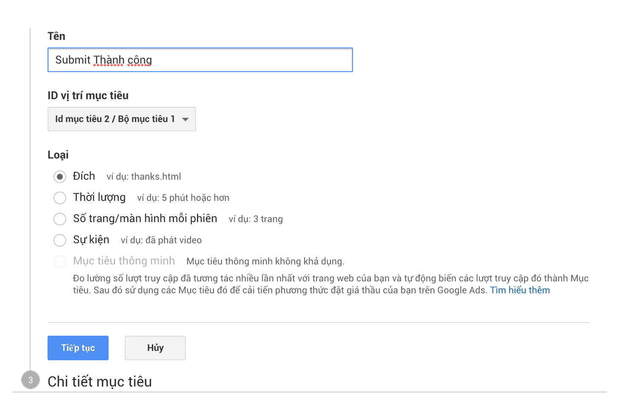Click "Mục tiêu thông minh không khả dụng" notice
The width and height of the screenshot is (622, 395).
[266, 261]
